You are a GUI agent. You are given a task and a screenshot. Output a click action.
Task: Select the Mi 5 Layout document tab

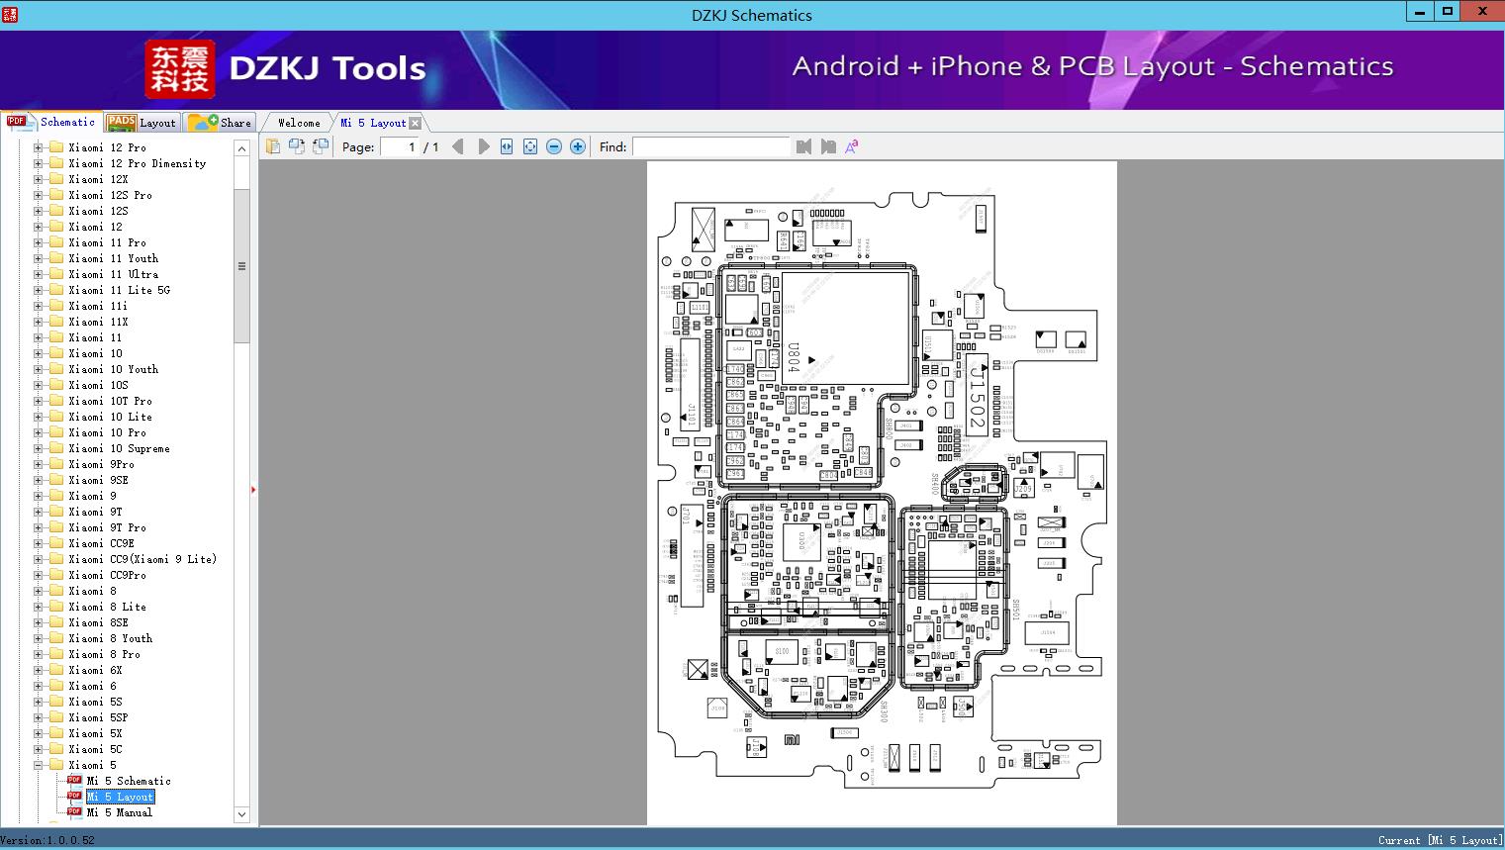(373, 123)
